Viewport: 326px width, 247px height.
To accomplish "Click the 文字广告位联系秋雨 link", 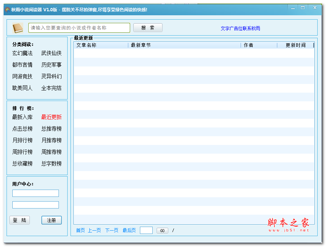I will pos(241,28).
